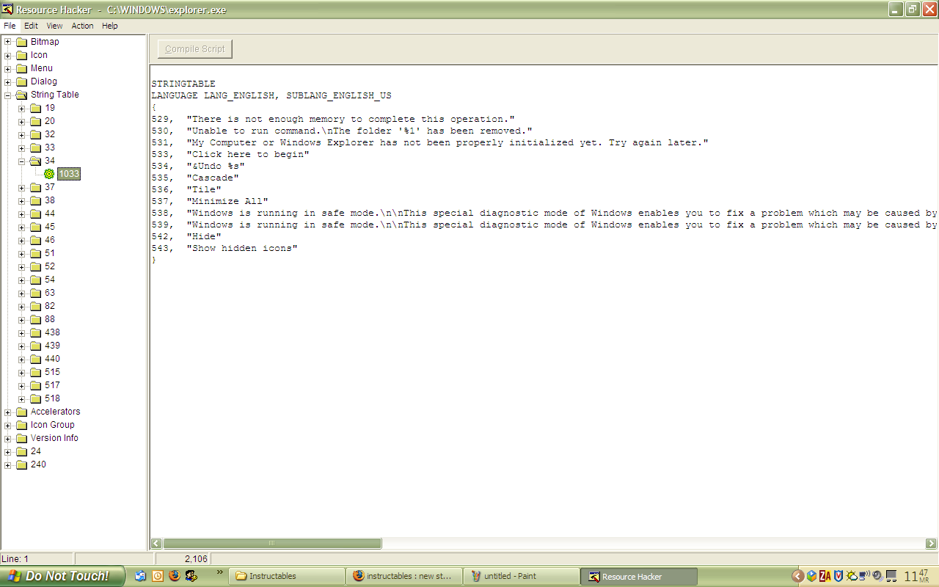Click the folder icon of node 44

pos(35,214)
